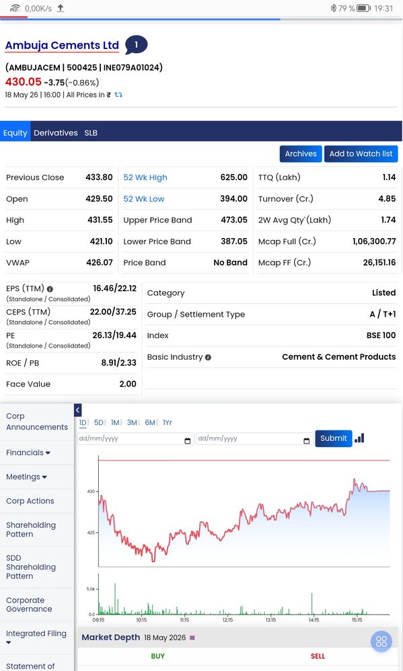This screenshot has height=671, width=403.
Task: Open Corp Actions in sidebar
Action: click(x=30, y=501)
